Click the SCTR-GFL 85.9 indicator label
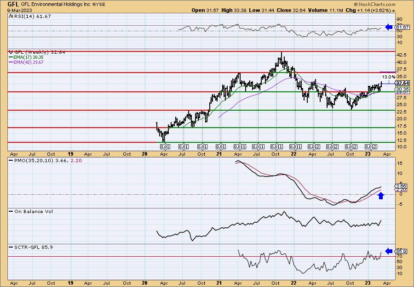 [33, 247]
